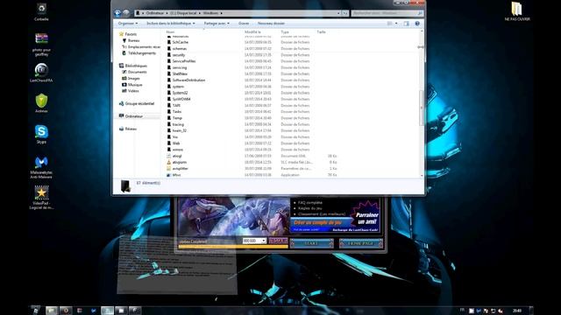Click the refresh button beside the address bar
561x315 pixels.
(345, 13)
